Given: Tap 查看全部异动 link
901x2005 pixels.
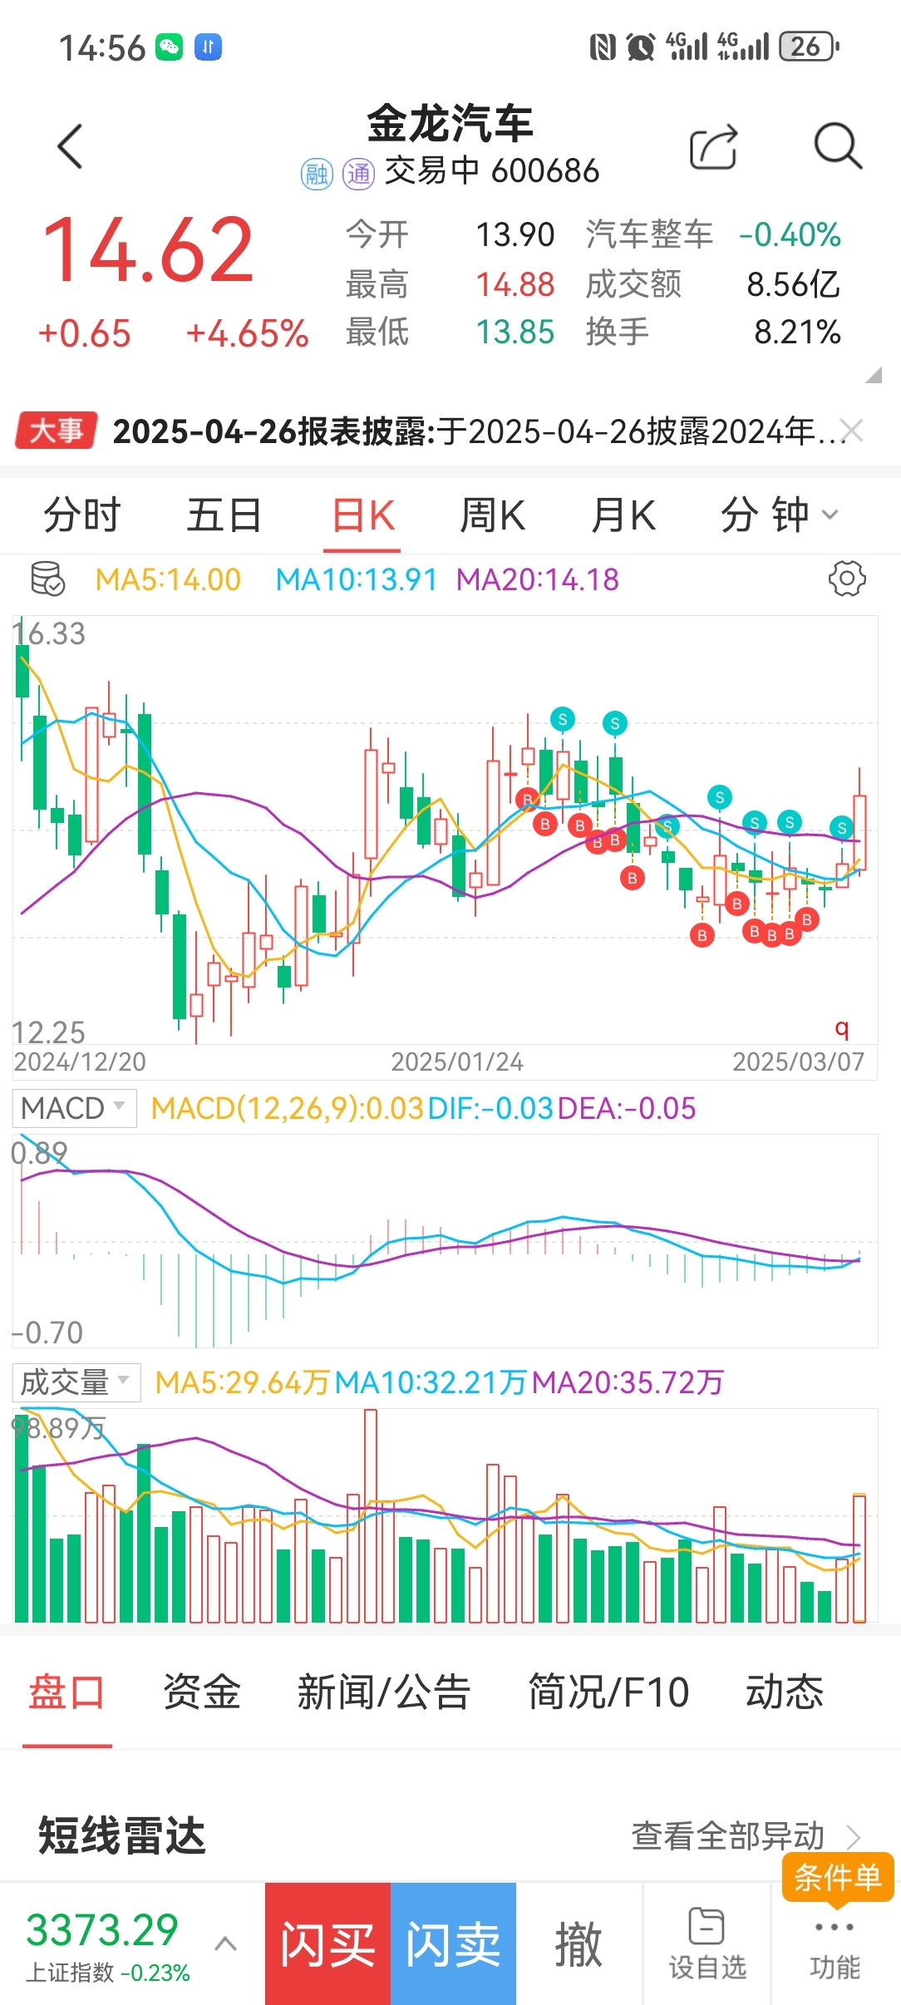Looking at the screenshot, I should click(x=746, y=1835).
